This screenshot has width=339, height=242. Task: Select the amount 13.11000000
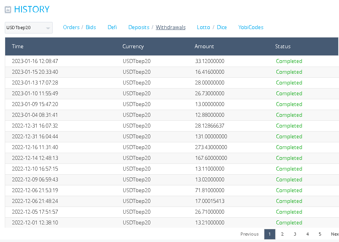210,169
